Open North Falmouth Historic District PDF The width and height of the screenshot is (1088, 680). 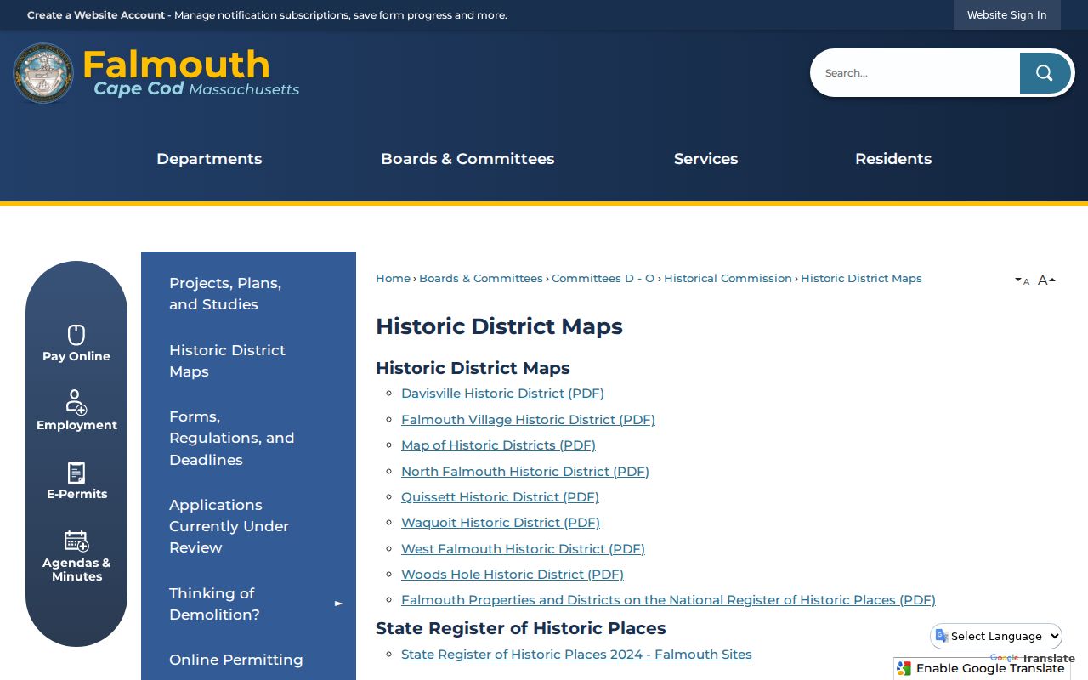[525, 472]
